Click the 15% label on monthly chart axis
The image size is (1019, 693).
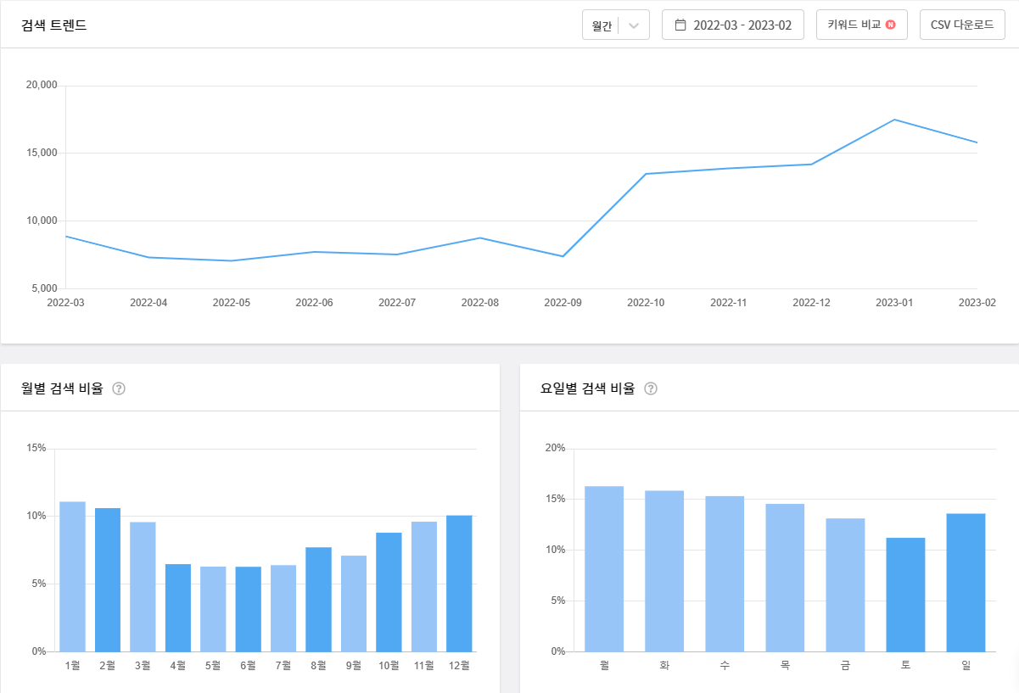(x=37, y=448)
